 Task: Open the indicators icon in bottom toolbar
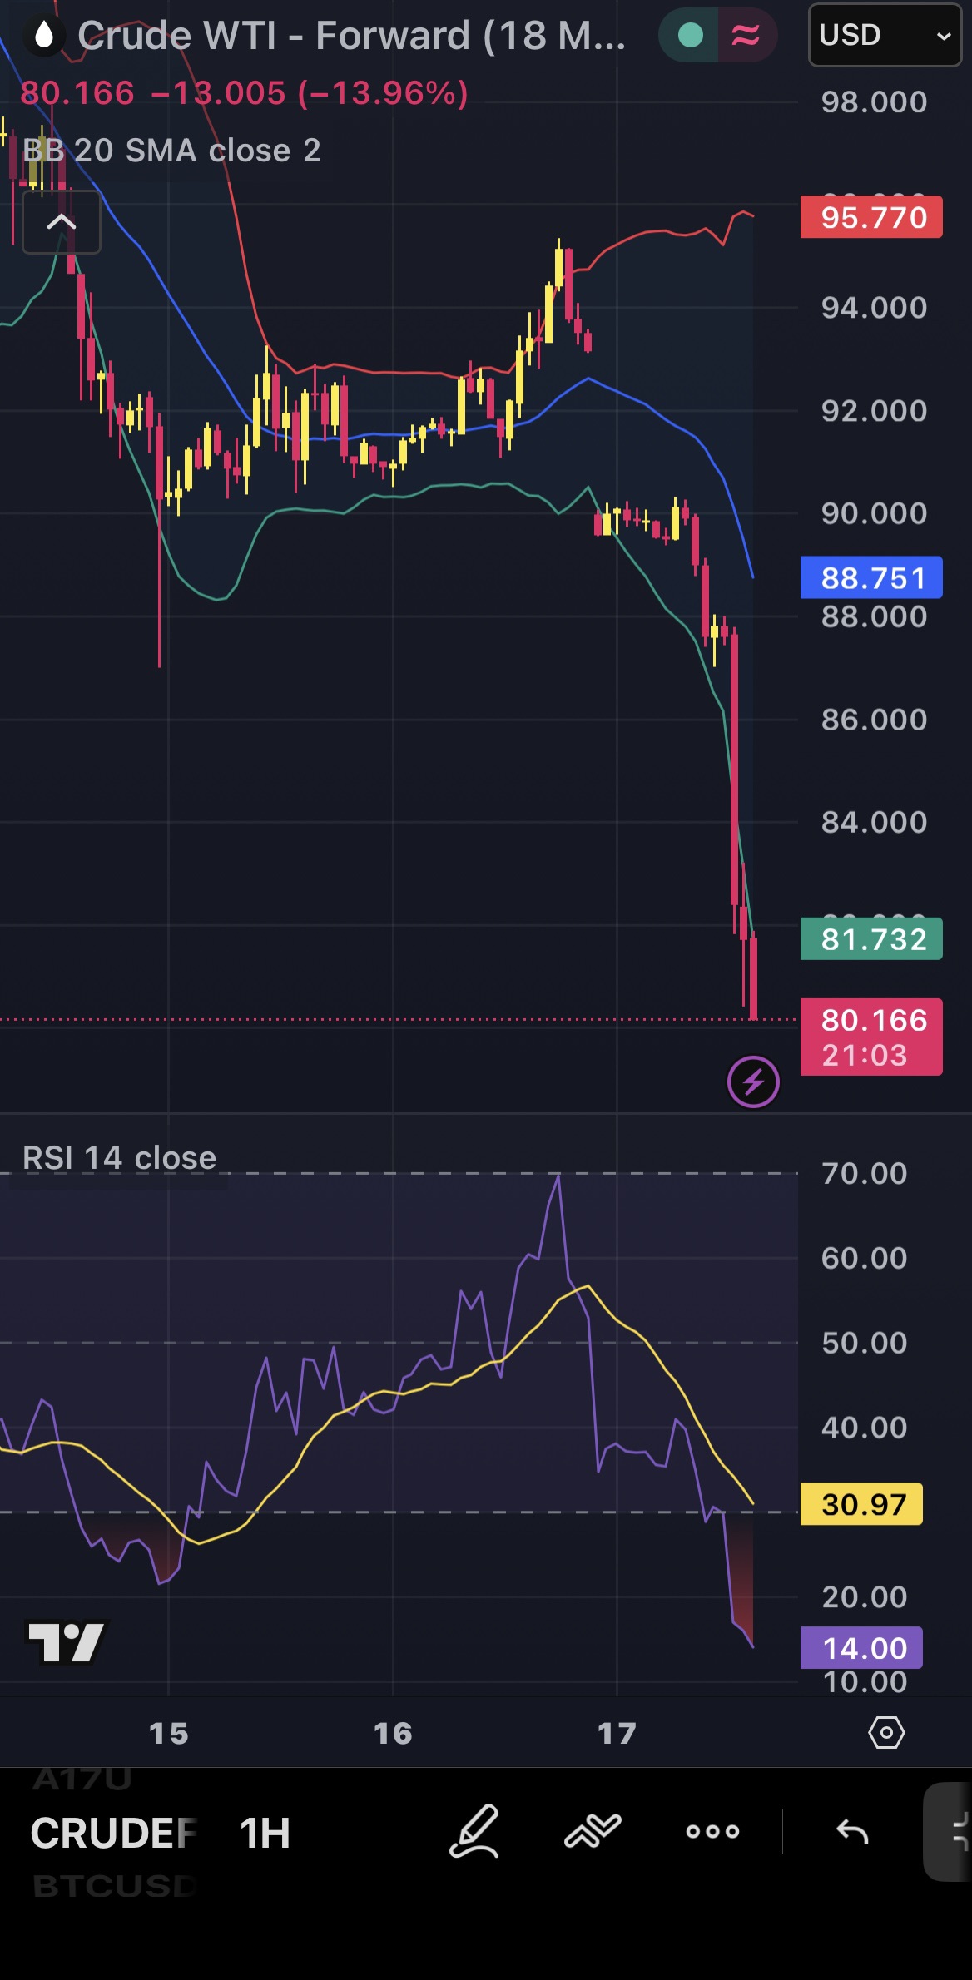(x=593, y=1831)
